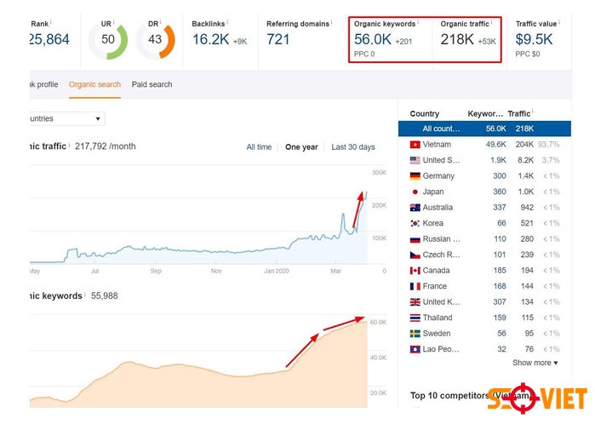
Task: Click the Japan flag icon
Action: (x=415, y=192)
